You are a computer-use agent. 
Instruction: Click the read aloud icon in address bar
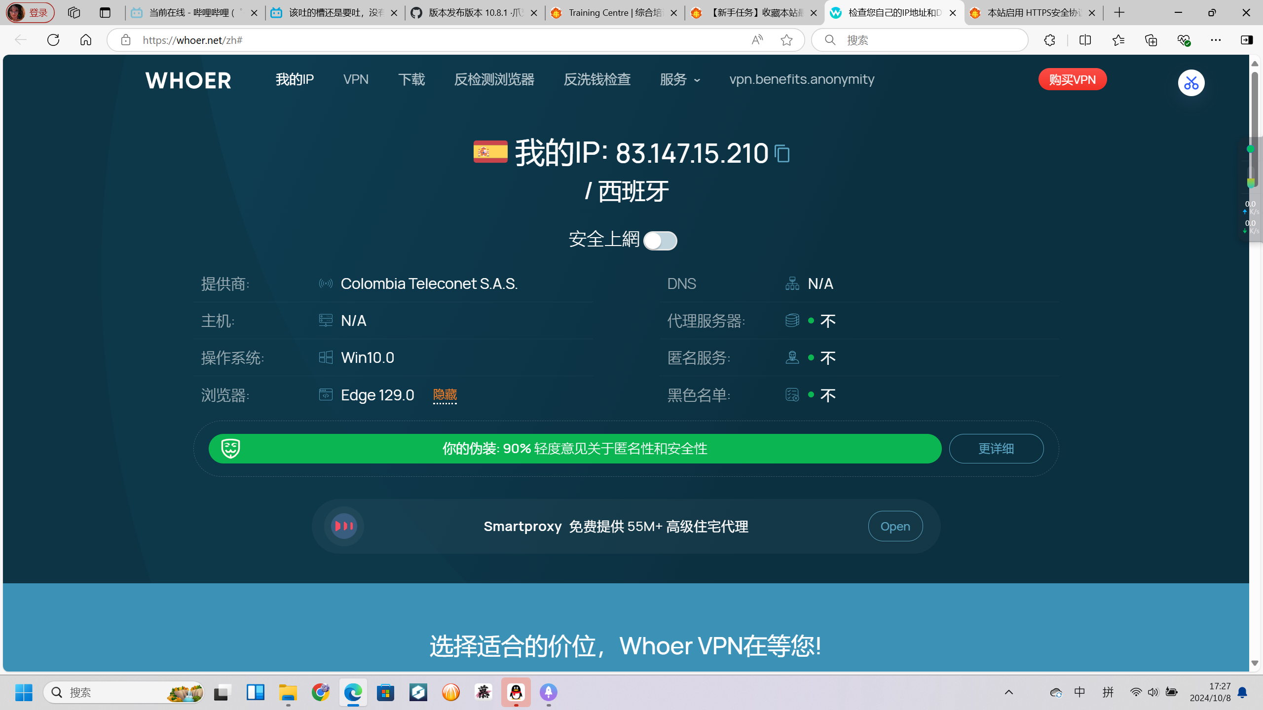[x=757, y=40]
